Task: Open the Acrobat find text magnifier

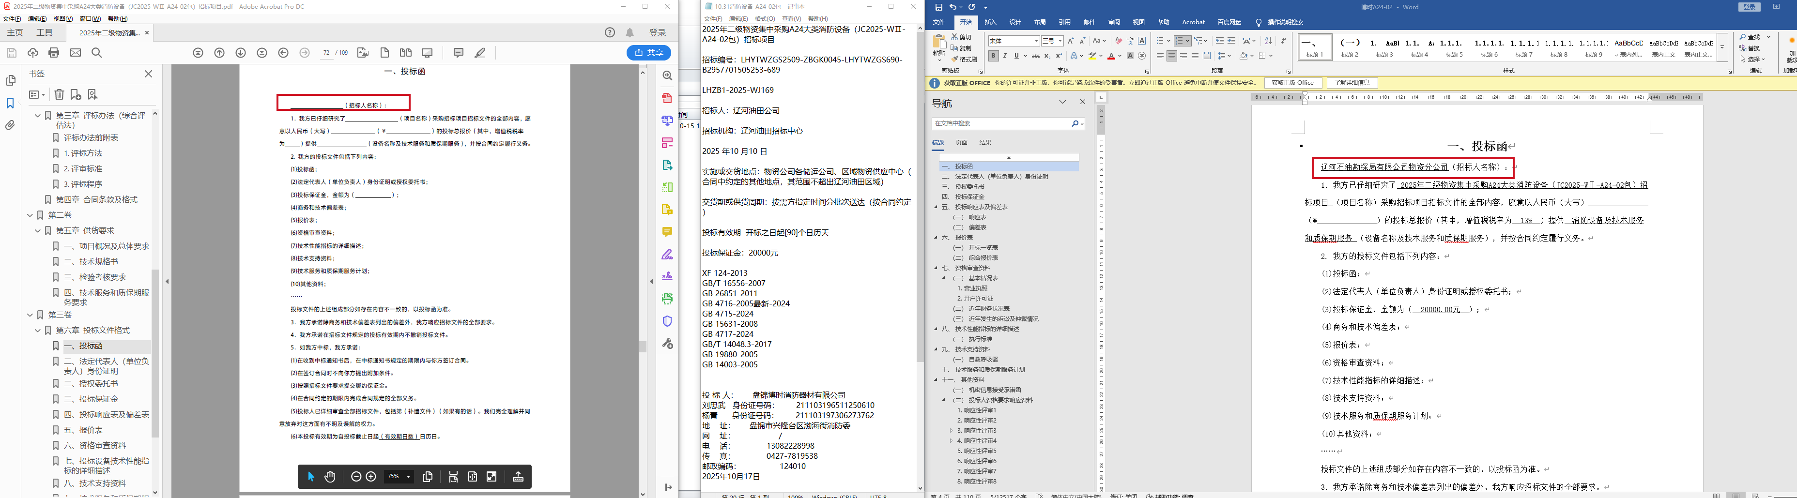Action: (x=97, y=53)
